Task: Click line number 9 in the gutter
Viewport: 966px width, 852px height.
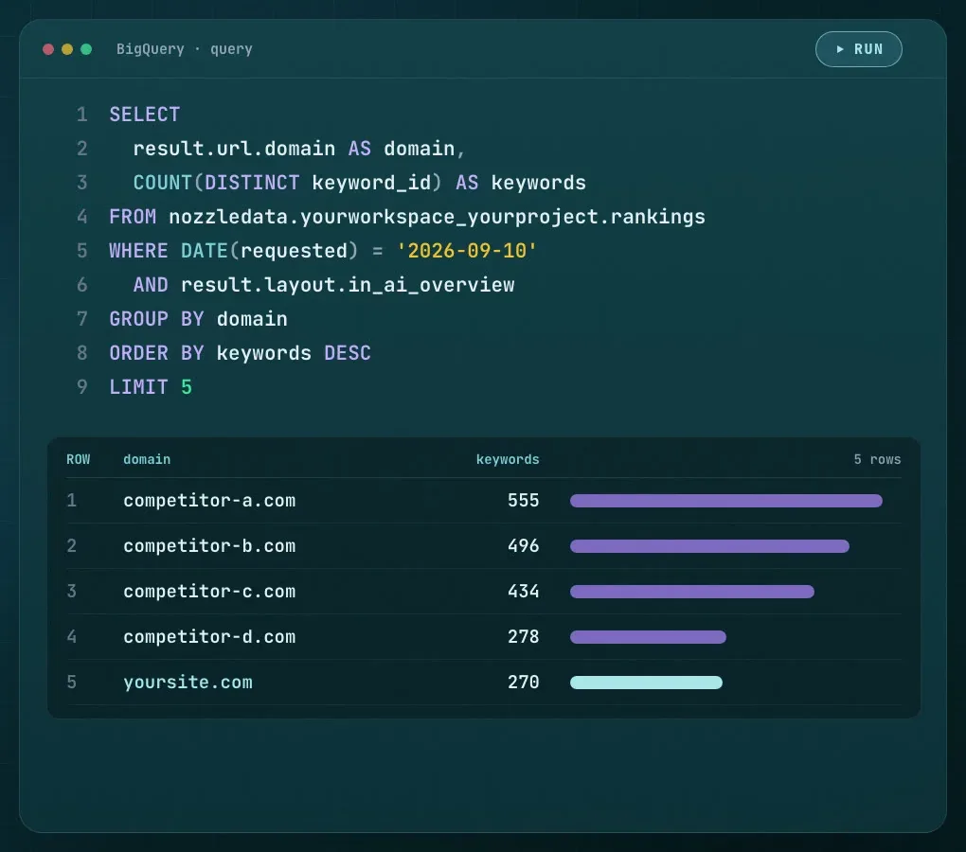Action: coord(82,387)
